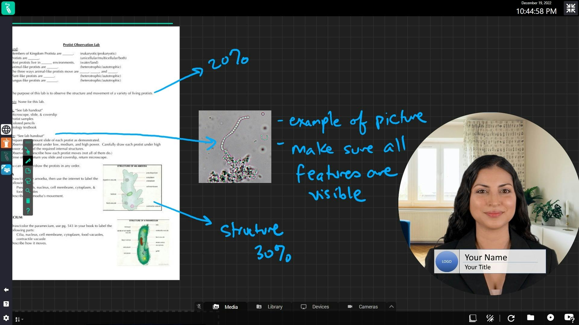579x325 pixels.
Task: Click the new page icon in toolbar
Action: (28, 171)
